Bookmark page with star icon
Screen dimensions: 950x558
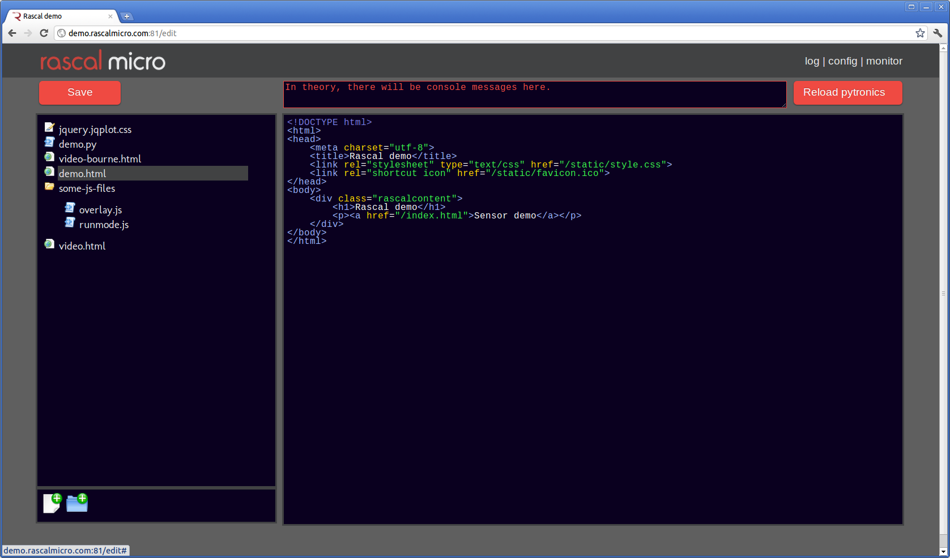[x=920, y=33]
